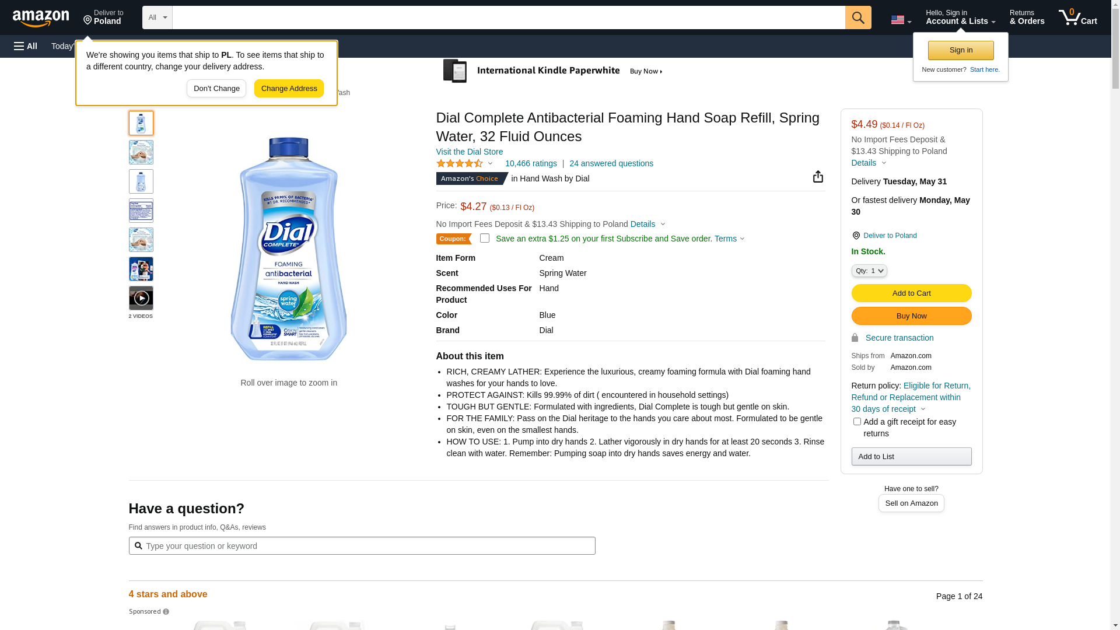Go to Returns & Orders

click(x=1027, y=17)
